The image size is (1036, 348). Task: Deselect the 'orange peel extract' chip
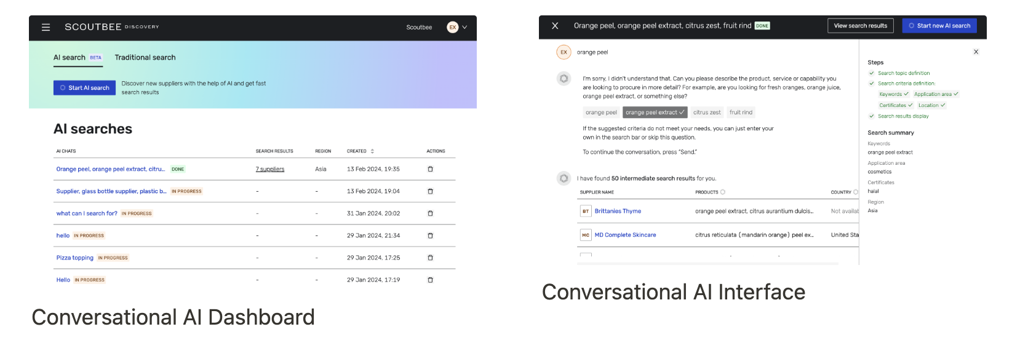coord(655,113)
